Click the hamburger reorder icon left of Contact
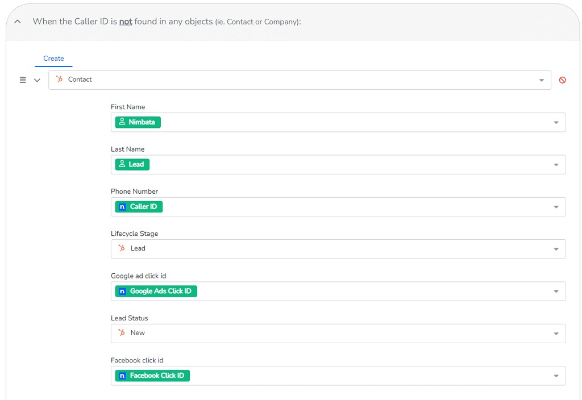This screenshot has width=582, height=400. pyautogui.click(x=22, y=80)
